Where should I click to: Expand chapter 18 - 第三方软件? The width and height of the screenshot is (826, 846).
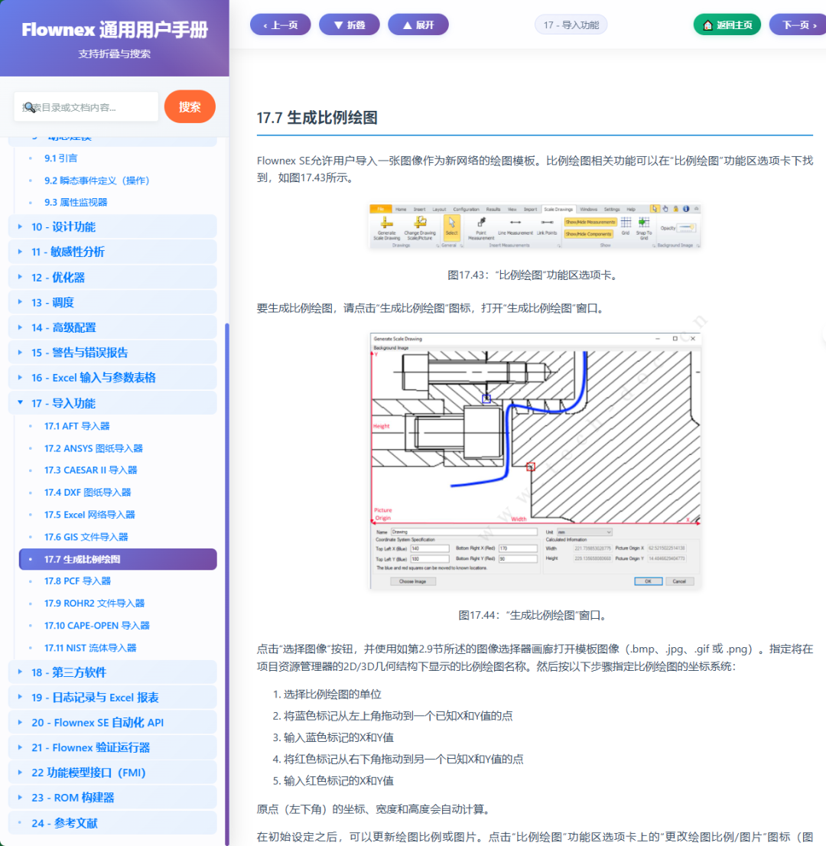[112, 672]
